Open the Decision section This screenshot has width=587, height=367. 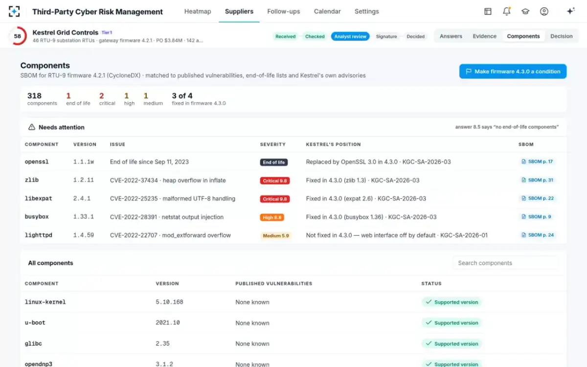pyautogui.click(x=562, y=36)
